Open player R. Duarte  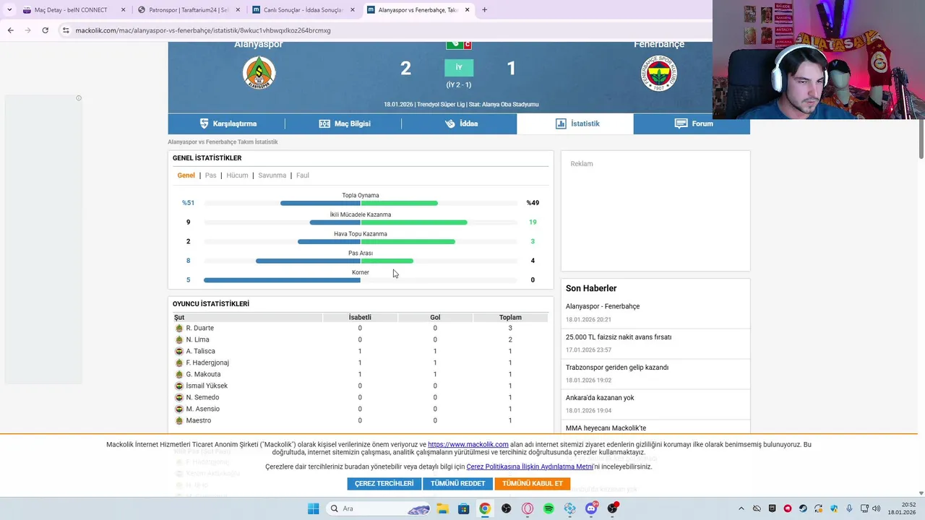click(x=200, y=328)
